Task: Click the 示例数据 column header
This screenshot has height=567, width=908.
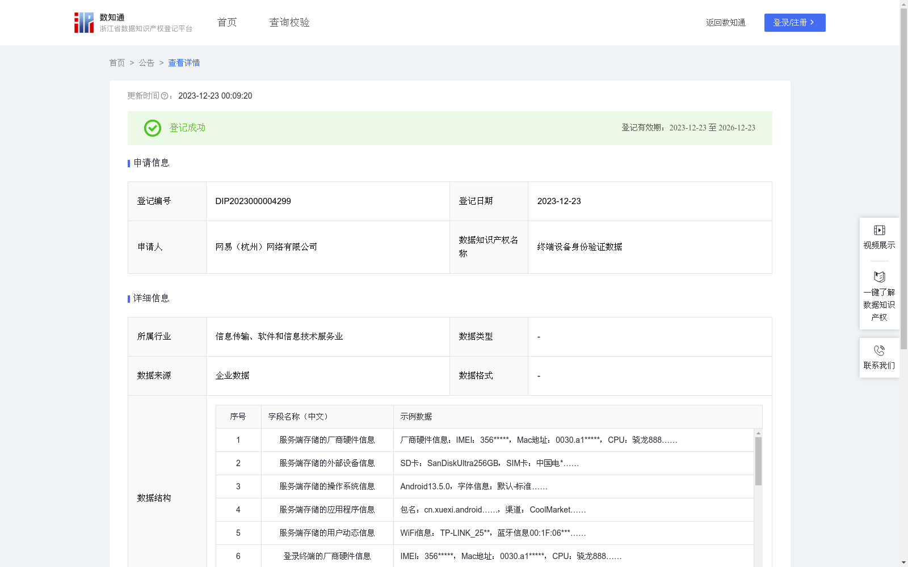Action: (x=578, y=417)
